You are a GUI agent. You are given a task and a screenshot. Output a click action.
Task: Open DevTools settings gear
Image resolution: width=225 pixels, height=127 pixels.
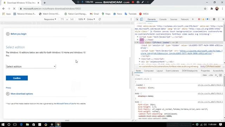tap(214, 19)
